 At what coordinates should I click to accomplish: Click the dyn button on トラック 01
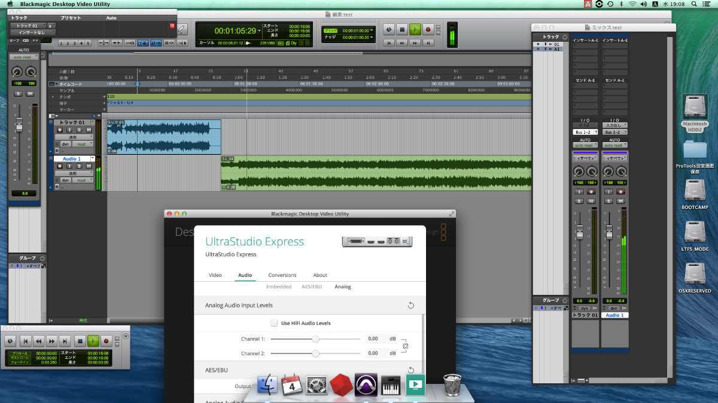pyautogui.click(x=65, y=144)
